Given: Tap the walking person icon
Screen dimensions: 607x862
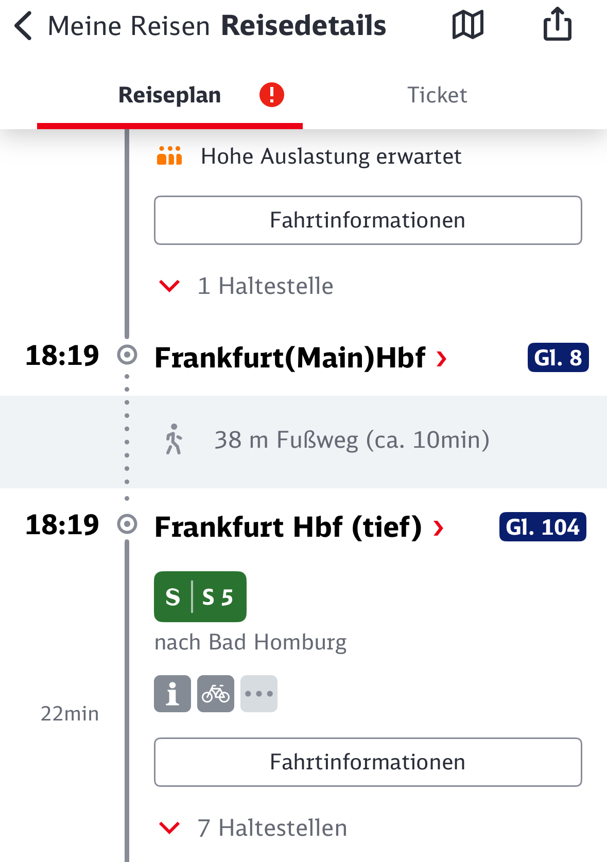Looking at the screenshot, I should pyautogui.click(x=174, y=439).
